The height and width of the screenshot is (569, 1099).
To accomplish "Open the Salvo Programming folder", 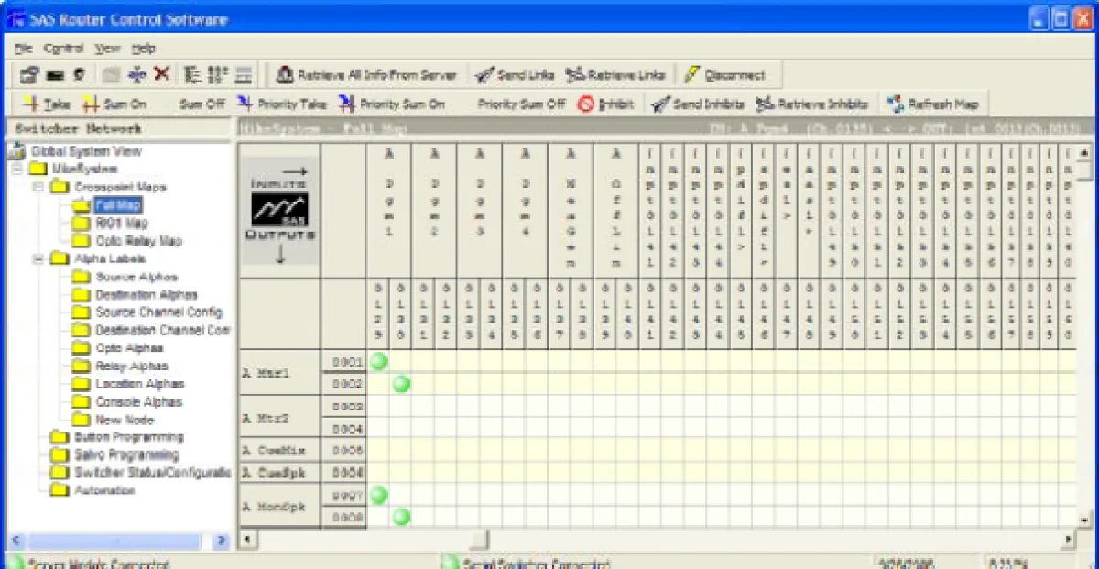I will pyautogui.click(x=126, y=455).
